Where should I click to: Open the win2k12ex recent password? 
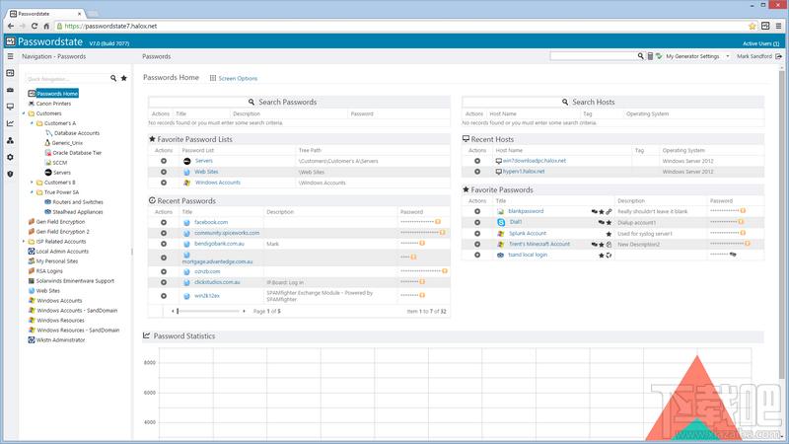[x=207, y=296]
